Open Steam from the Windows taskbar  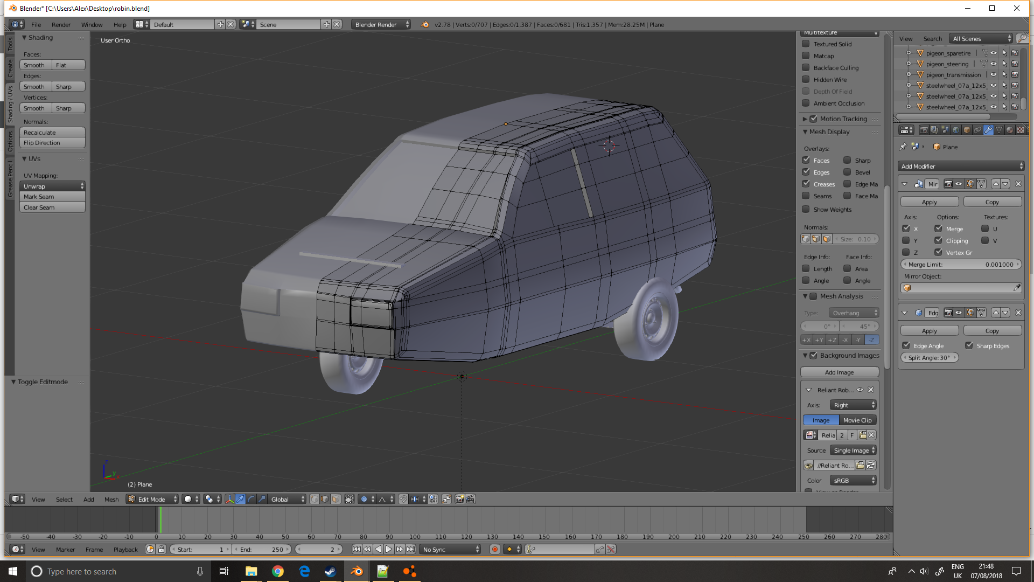click(330, 571)
